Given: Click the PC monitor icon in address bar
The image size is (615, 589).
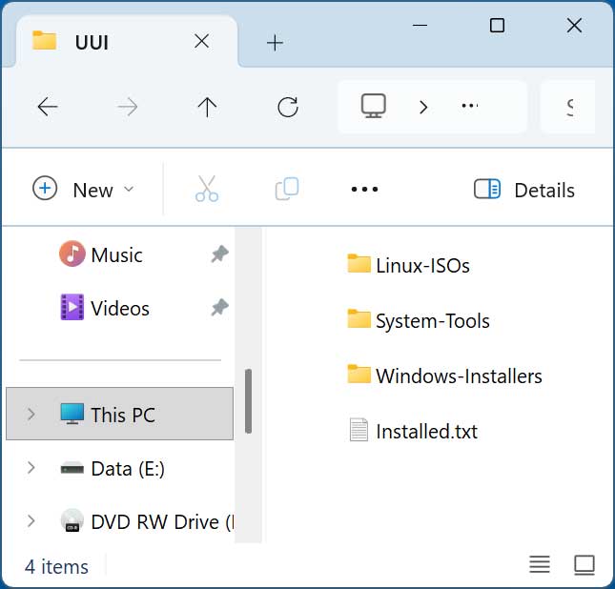Looking at the screenshot, I should coord(374,106).
